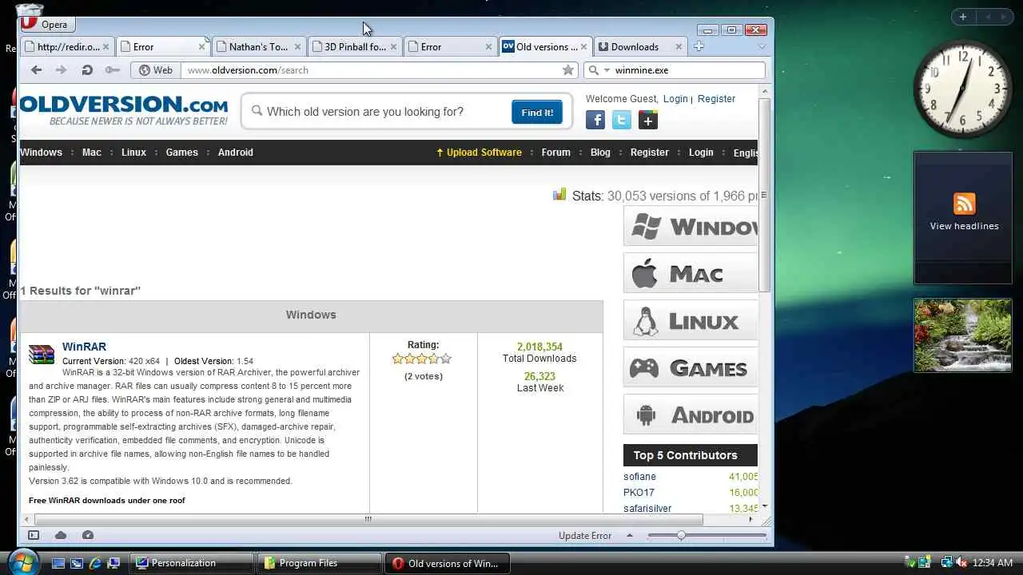Viewport: 1023px width, 575px height.
Task: Switch to the Nathan's To... tab
Action: [258, 47]
